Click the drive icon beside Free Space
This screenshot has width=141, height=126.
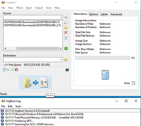point(6,65)
